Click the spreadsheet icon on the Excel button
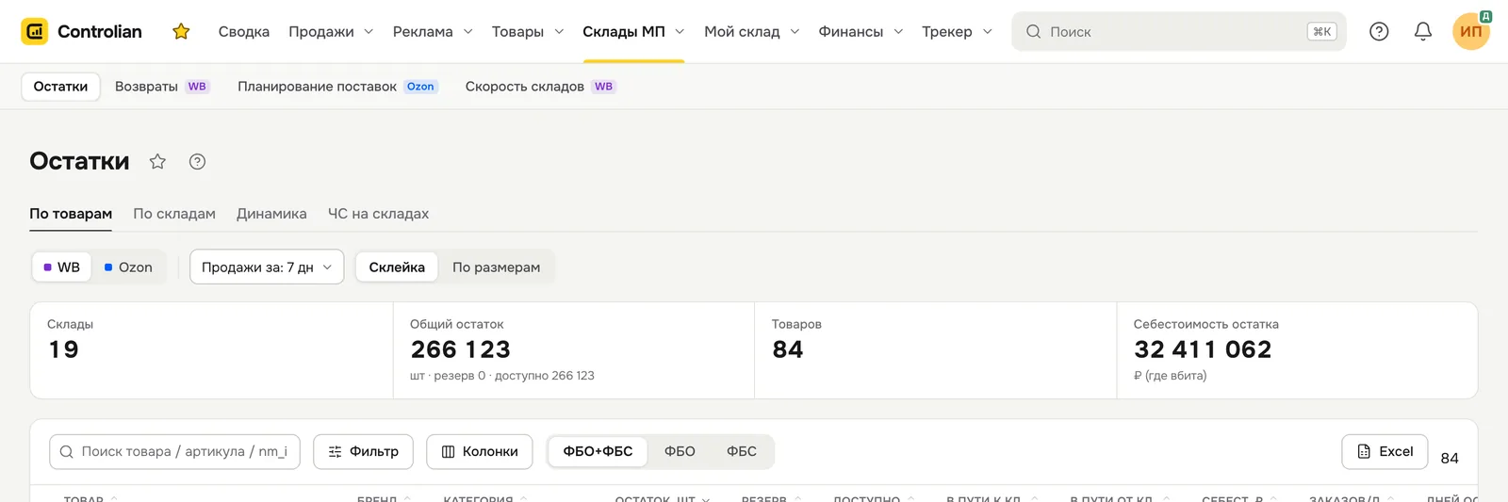 pyautogui.click(x=1364, y=452)
